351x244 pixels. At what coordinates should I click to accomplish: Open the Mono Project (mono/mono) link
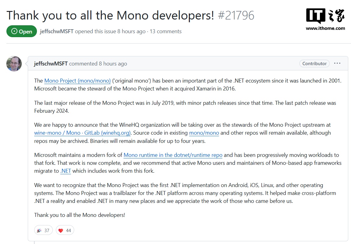click(77, 81)
